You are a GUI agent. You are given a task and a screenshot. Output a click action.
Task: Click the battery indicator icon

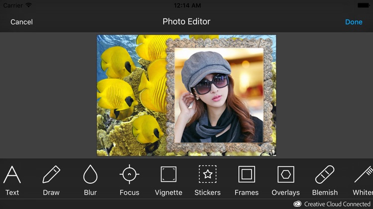[364, 5]
